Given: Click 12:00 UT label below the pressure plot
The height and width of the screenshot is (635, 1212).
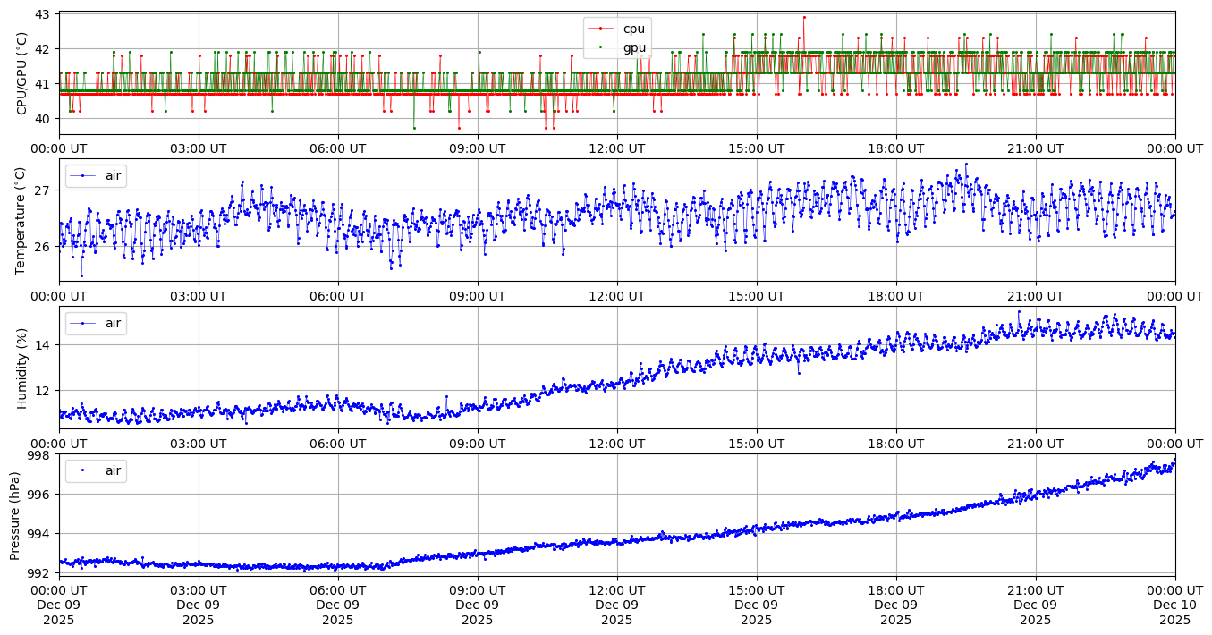Looking at the screenshot, I should pos(616,589).
